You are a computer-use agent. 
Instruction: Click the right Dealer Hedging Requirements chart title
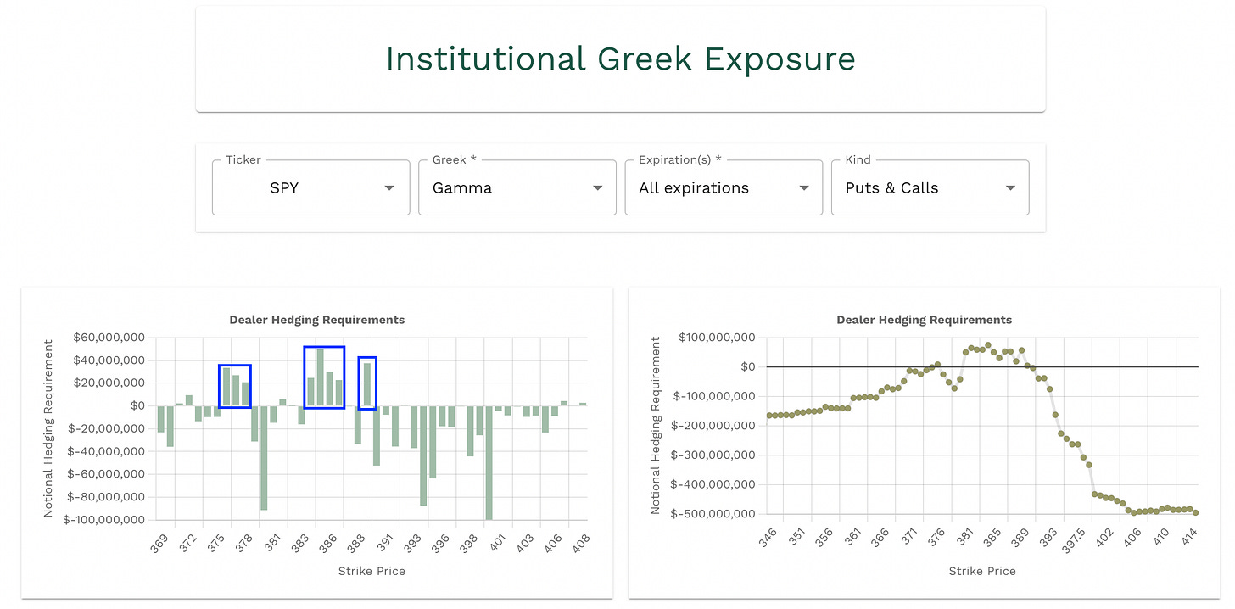coord(924,320)
